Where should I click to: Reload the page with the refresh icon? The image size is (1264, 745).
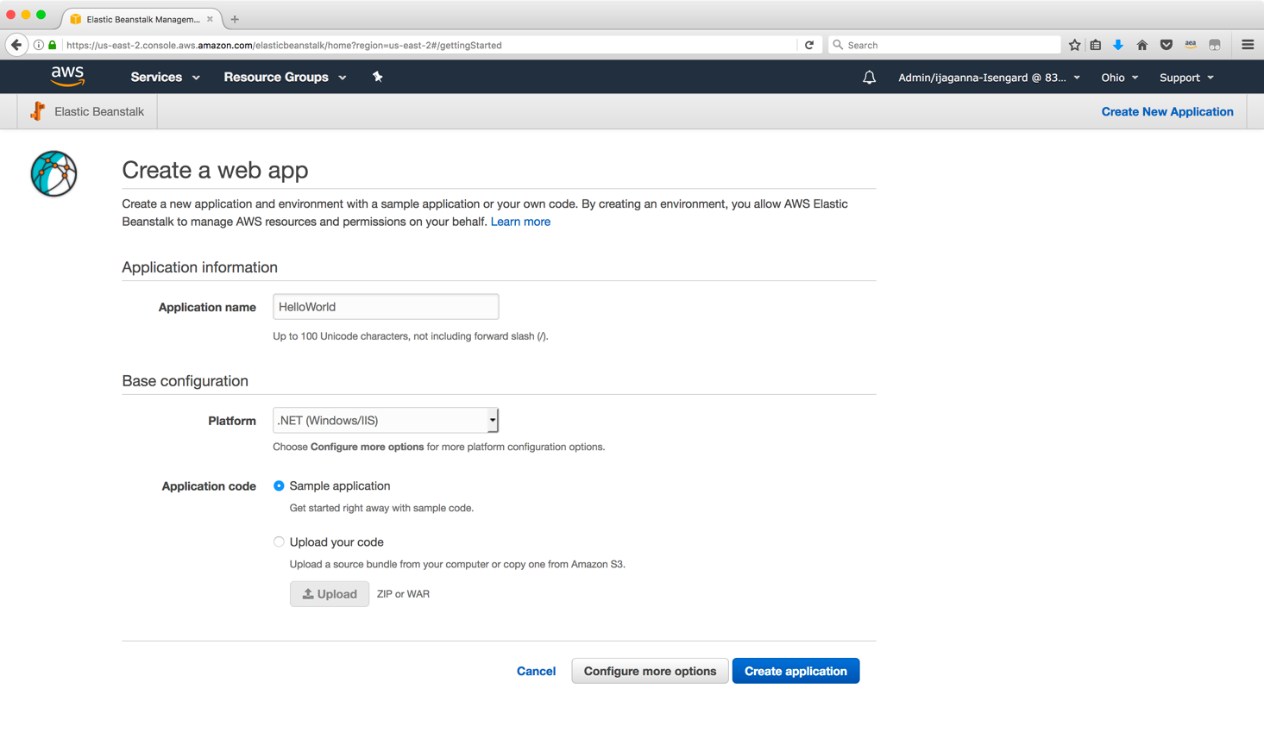[809, 45]
